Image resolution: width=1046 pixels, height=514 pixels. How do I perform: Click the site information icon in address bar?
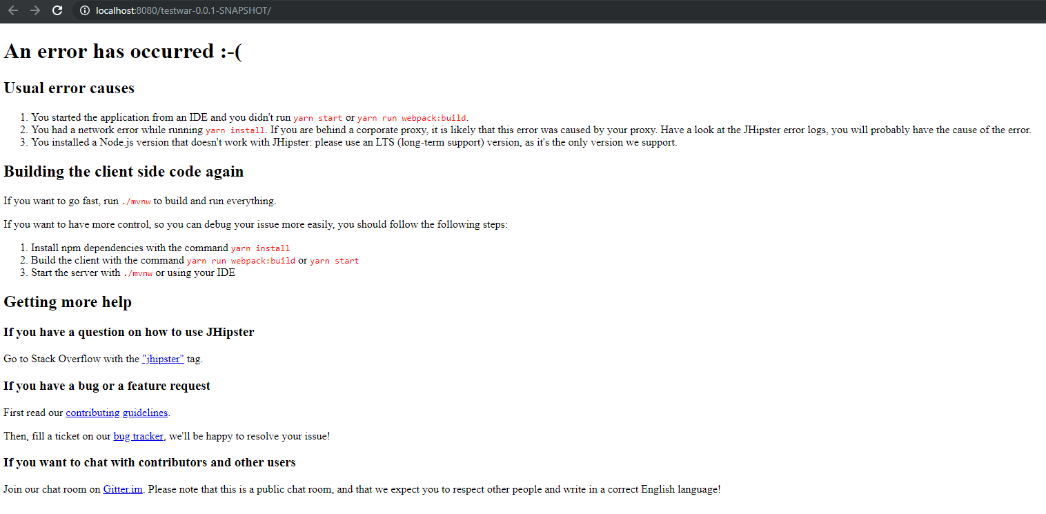(x=84, y=10)
